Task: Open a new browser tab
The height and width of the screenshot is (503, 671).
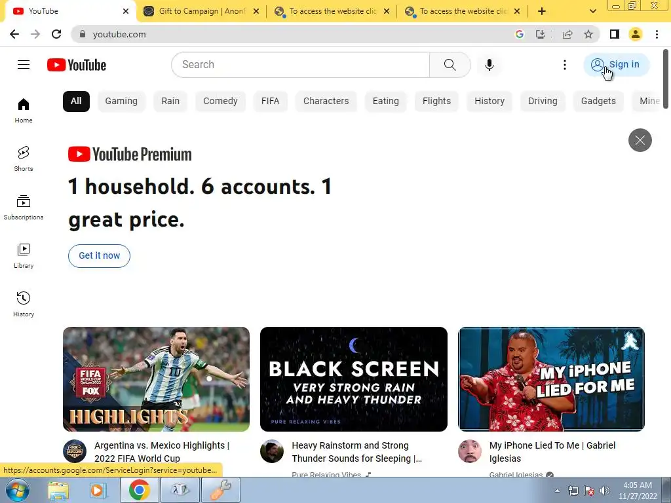Action: tap(542, 11)
